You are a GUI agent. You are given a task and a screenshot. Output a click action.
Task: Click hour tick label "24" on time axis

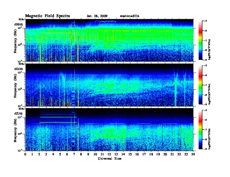[x=193, y=154]
